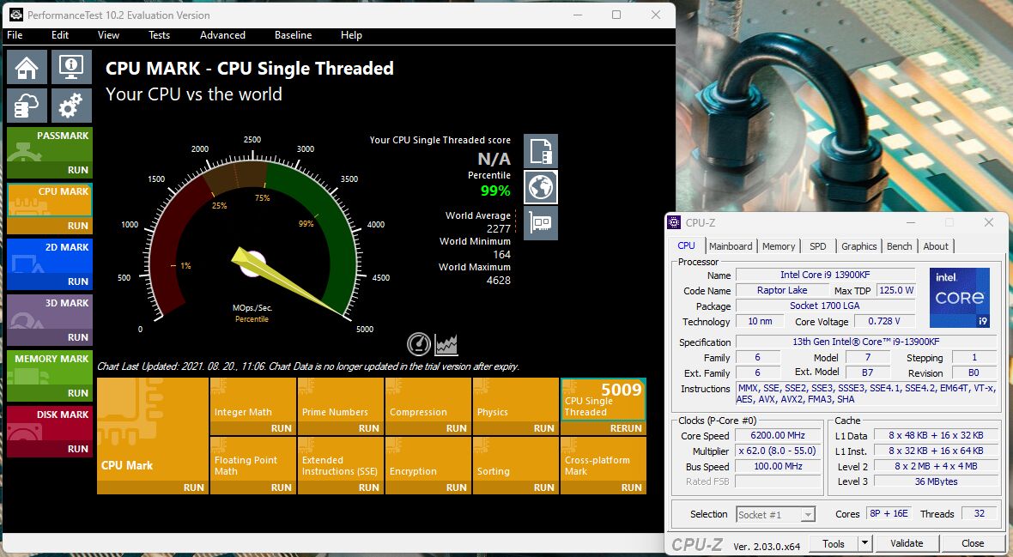Click the Intel Core i9 13900KF name field

[x=825, y=275]
